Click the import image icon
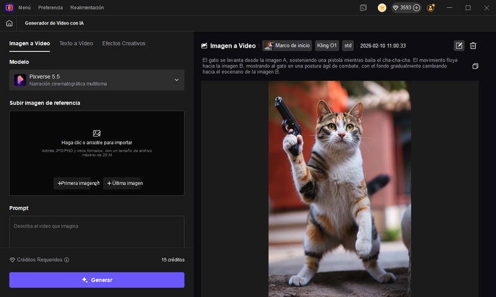The image size is (496, 297). [97, 134]
